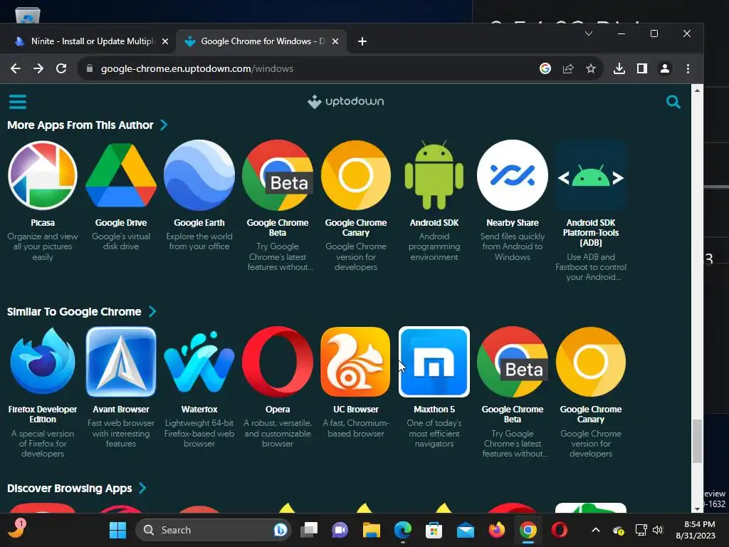Click the scrollbar up arrow
The image size is (729, 547).
click(x=697, y=90)
